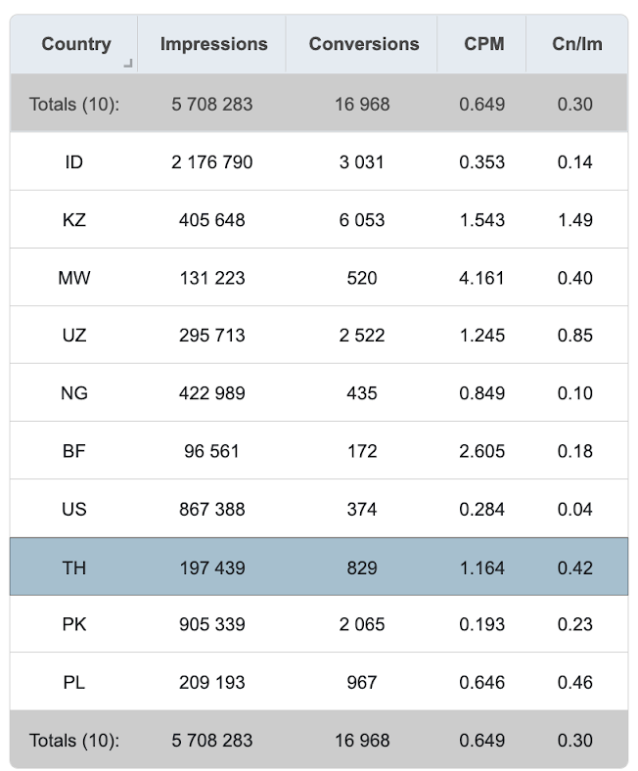Select the UZ country row
The height and width of the screenshot is (771, 638).
[319, 335]
